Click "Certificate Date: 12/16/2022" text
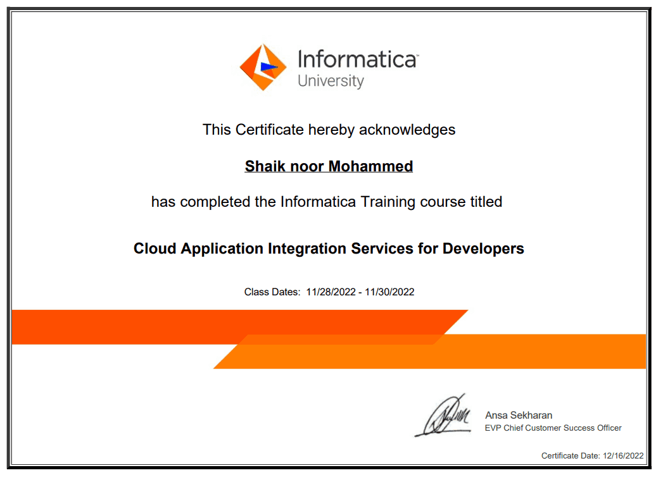663x499 pixels. coord(592,456)
